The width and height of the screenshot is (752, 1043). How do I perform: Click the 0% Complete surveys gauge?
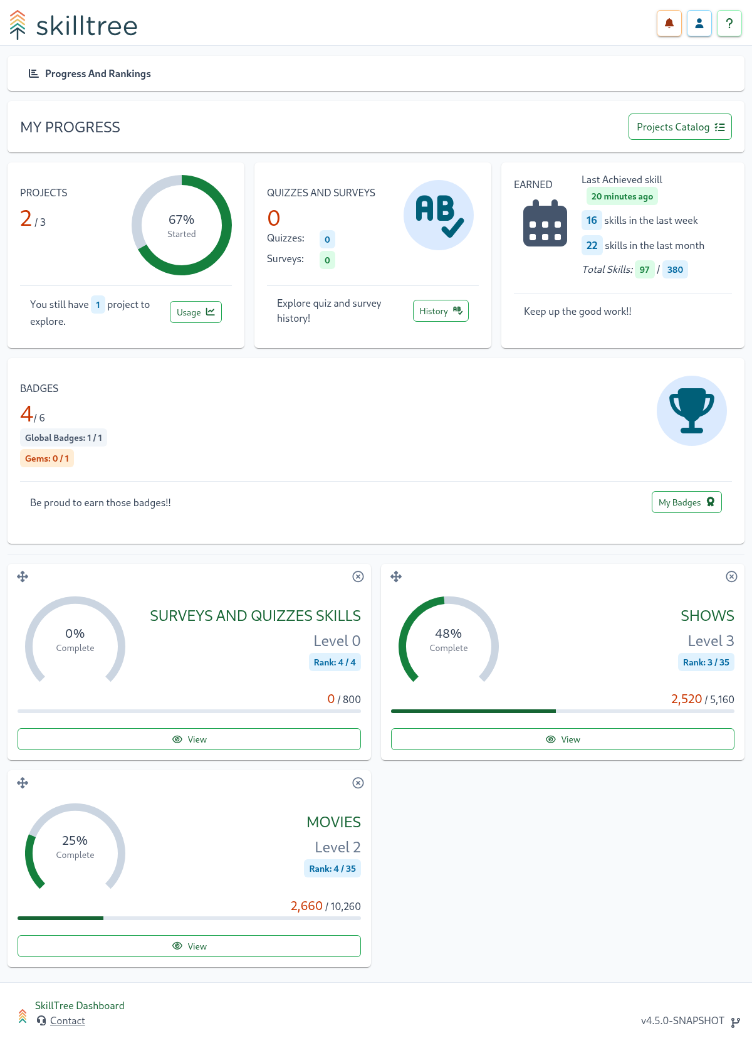[x=75, y=640]
